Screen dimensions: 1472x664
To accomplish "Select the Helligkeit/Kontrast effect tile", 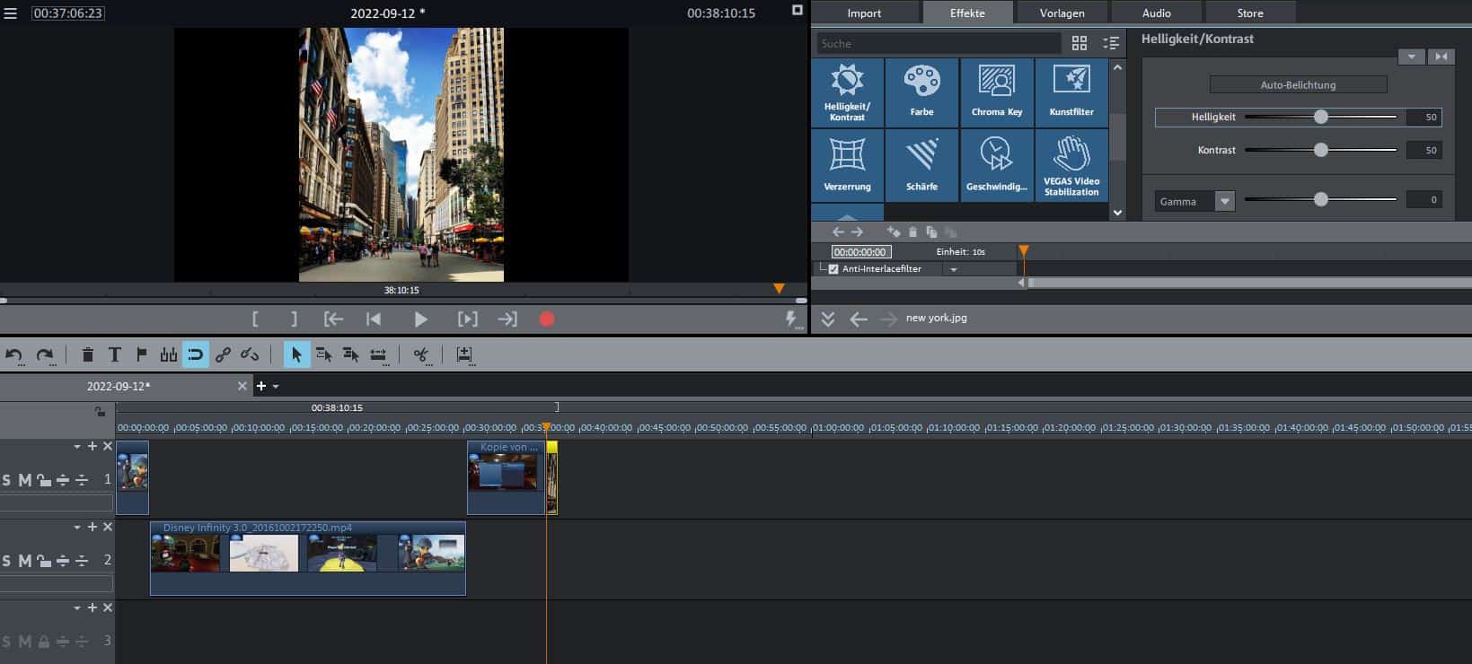I will (x=847, y=92).
